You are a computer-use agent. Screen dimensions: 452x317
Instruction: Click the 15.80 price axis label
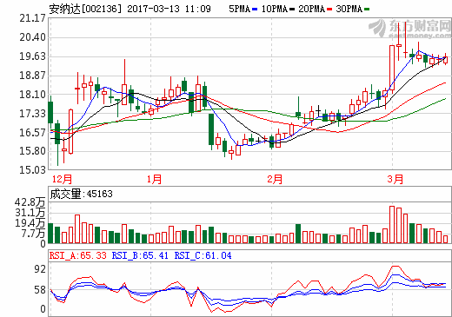click(x=32, y=151)
